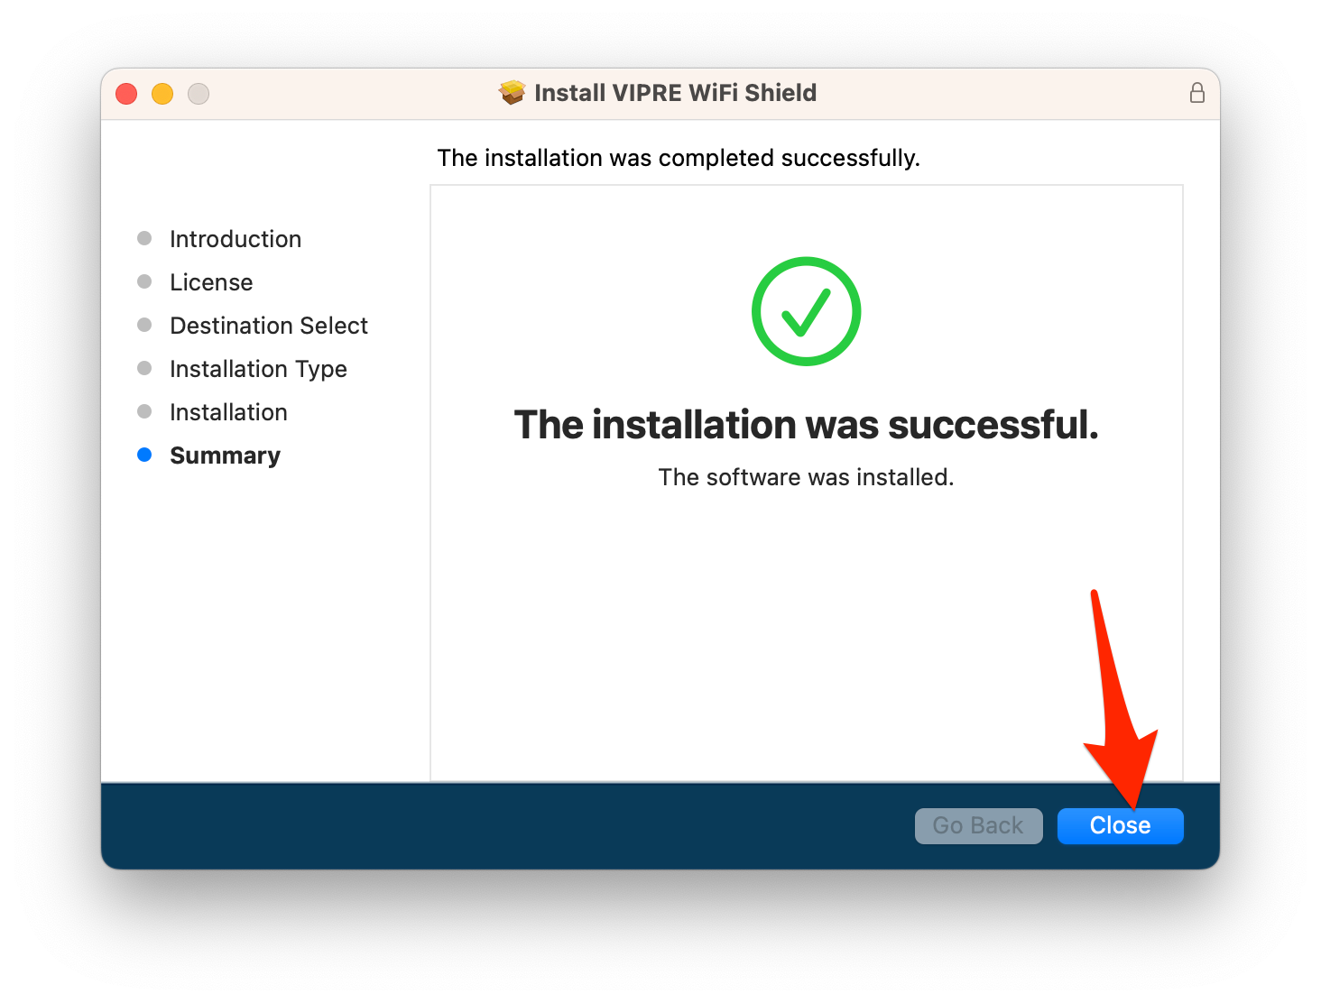Click the "The installation was successful." heading
The height and width of the screenshot is (1003, 1321).
pos(806,425)
